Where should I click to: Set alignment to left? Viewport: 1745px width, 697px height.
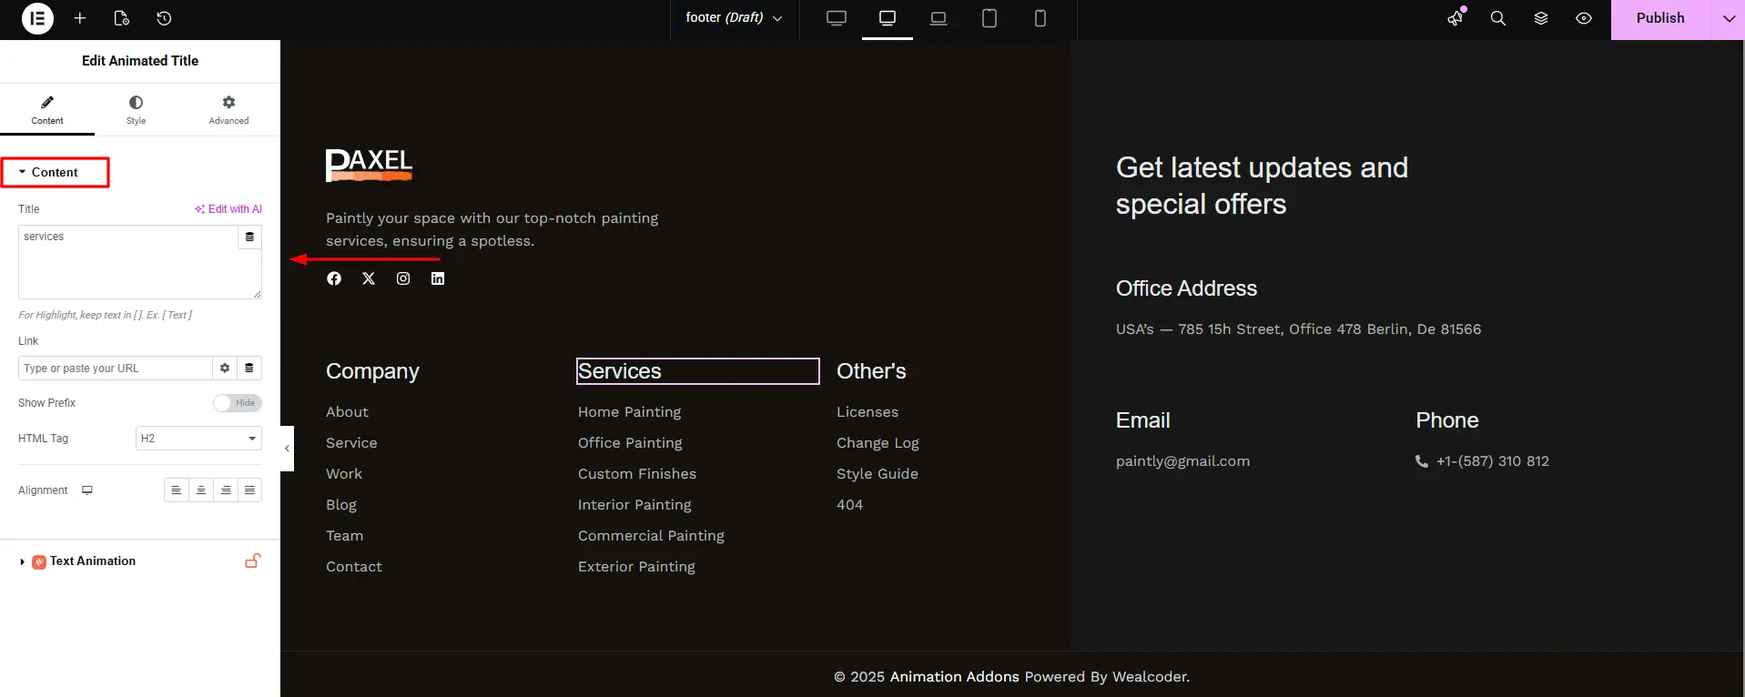click(177, 490)
